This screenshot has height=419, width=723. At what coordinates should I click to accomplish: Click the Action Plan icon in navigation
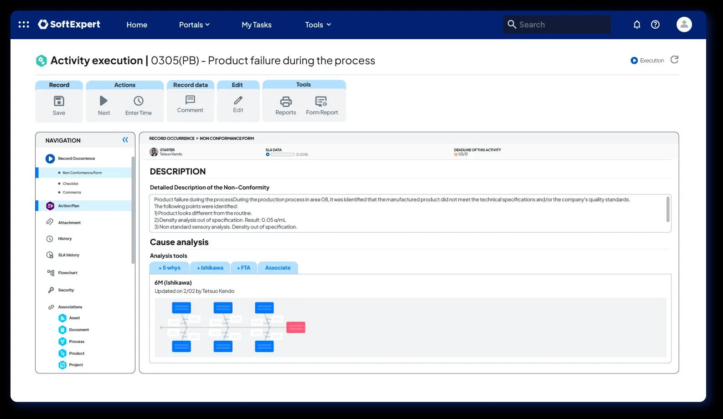pos(50,206)
